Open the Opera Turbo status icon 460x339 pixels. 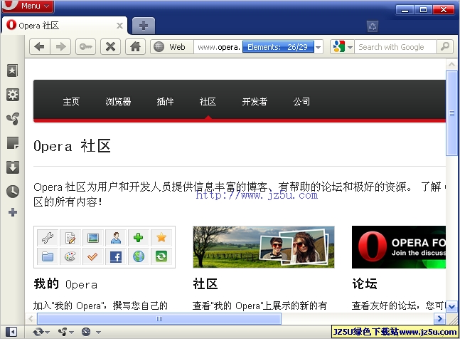click(x=86, y=332)
